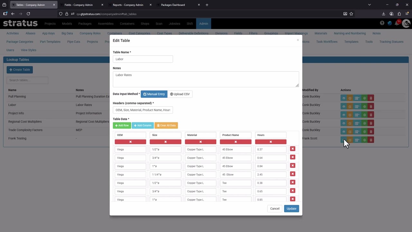Open list options dropdown for Frank Testing row
Image resolution: width=412 pixels, height=232 pixels.
(x=357, y=140)
